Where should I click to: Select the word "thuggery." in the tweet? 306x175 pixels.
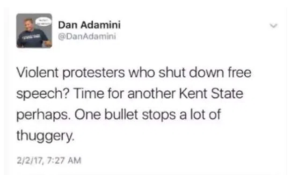coord(45,136)
